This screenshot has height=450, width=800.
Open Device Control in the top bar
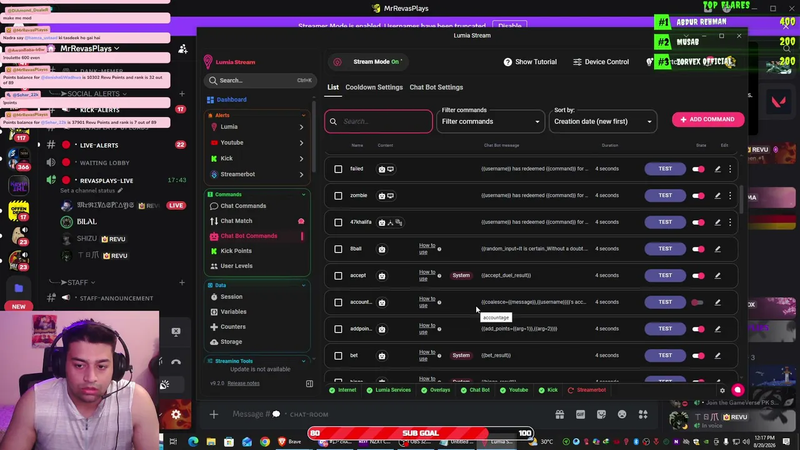coord(601,62)
